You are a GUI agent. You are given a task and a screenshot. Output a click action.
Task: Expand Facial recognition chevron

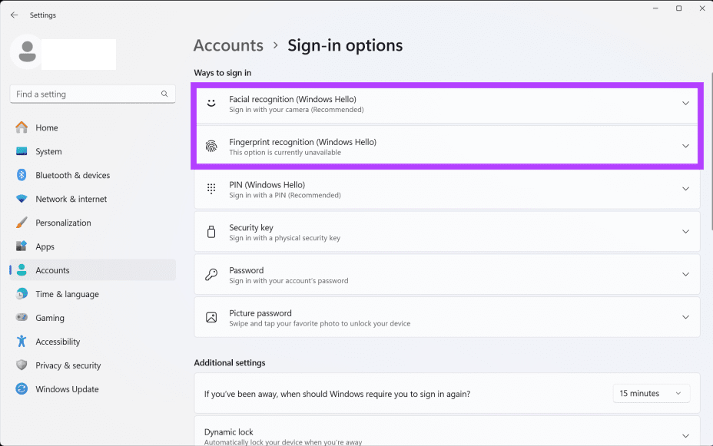coord(685,103)
